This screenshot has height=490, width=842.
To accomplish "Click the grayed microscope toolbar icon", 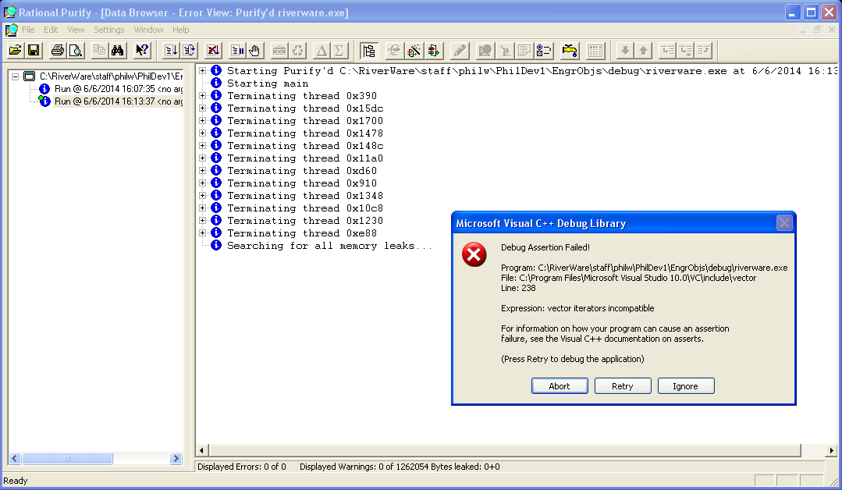I will tap(506, 51).
